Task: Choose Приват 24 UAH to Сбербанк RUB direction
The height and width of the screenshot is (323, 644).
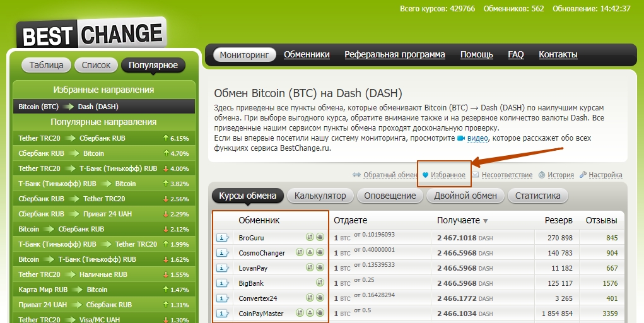Action: pyautogui.click(x=104, y=305)
